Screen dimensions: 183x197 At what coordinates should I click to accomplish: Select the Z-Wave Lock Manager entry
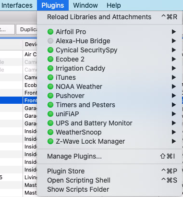pyautogui.click(x=110, y=141)
